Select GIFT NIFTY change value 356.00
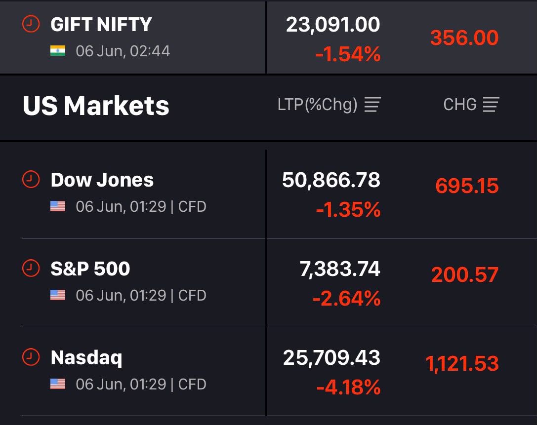The image size is (537, 425). tap(464, 38)
